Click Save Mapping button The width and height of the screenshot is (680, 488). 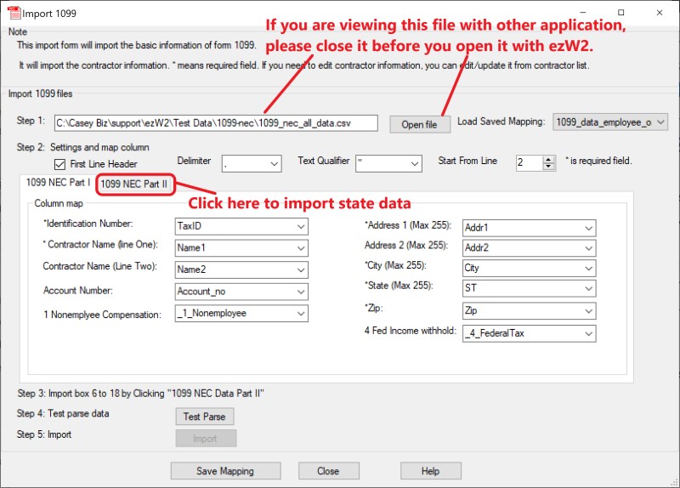pos(225,471)
